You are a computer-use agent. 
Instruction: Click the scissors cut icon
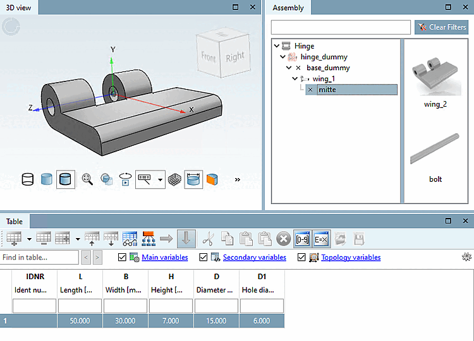pyautogui.click(x=207, y=239)
